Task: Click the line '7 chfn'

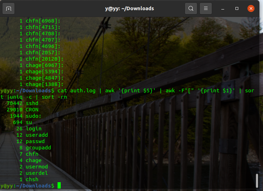Action: point(29,154)
